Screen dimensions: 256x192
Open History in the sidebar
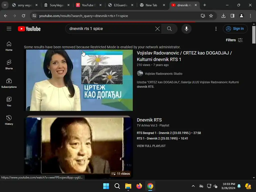click(x=9, y=120)
